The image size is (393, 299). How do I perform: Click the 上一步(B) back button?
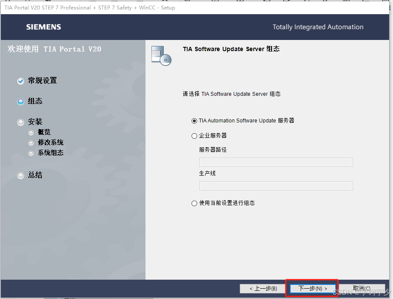(263, 289)
